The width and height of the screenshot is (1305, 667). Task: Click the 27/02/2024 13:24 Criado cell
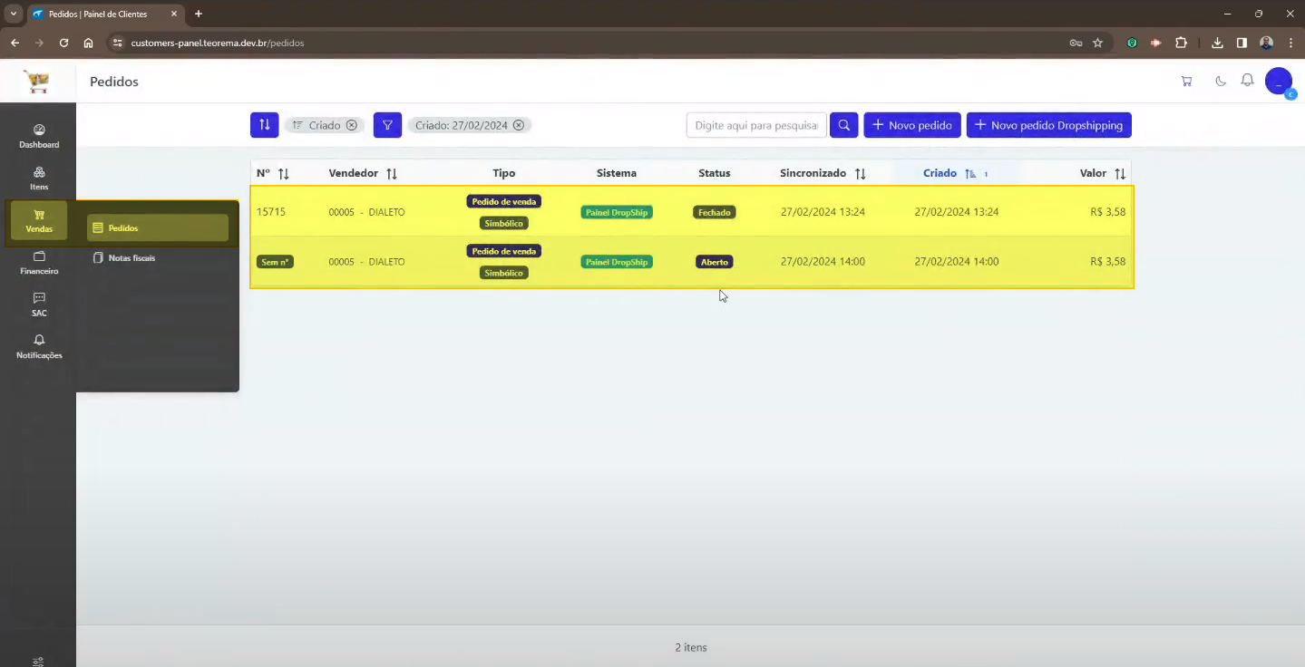pos(957,212)
